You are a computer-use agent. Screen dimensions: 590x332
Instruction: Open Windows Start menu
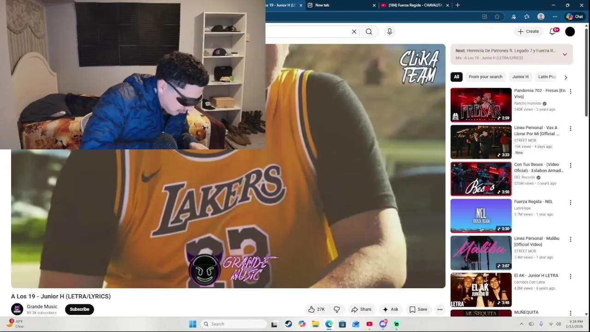coord(193,324)
